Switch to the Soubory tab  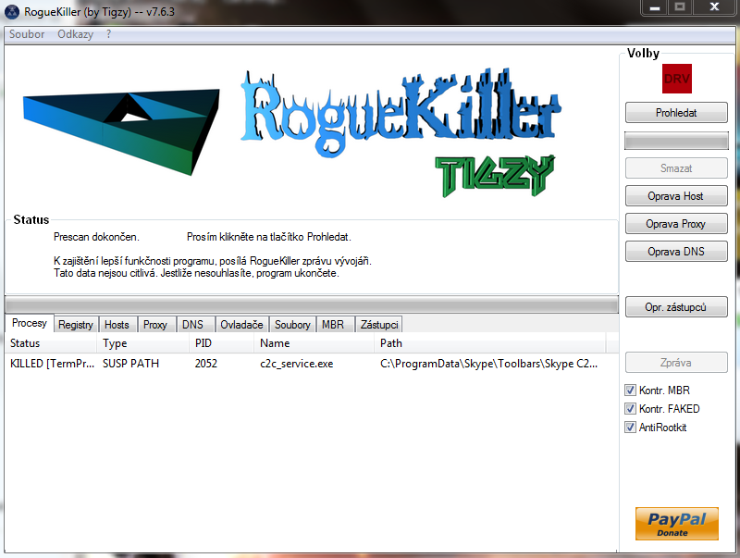[292, 325]
